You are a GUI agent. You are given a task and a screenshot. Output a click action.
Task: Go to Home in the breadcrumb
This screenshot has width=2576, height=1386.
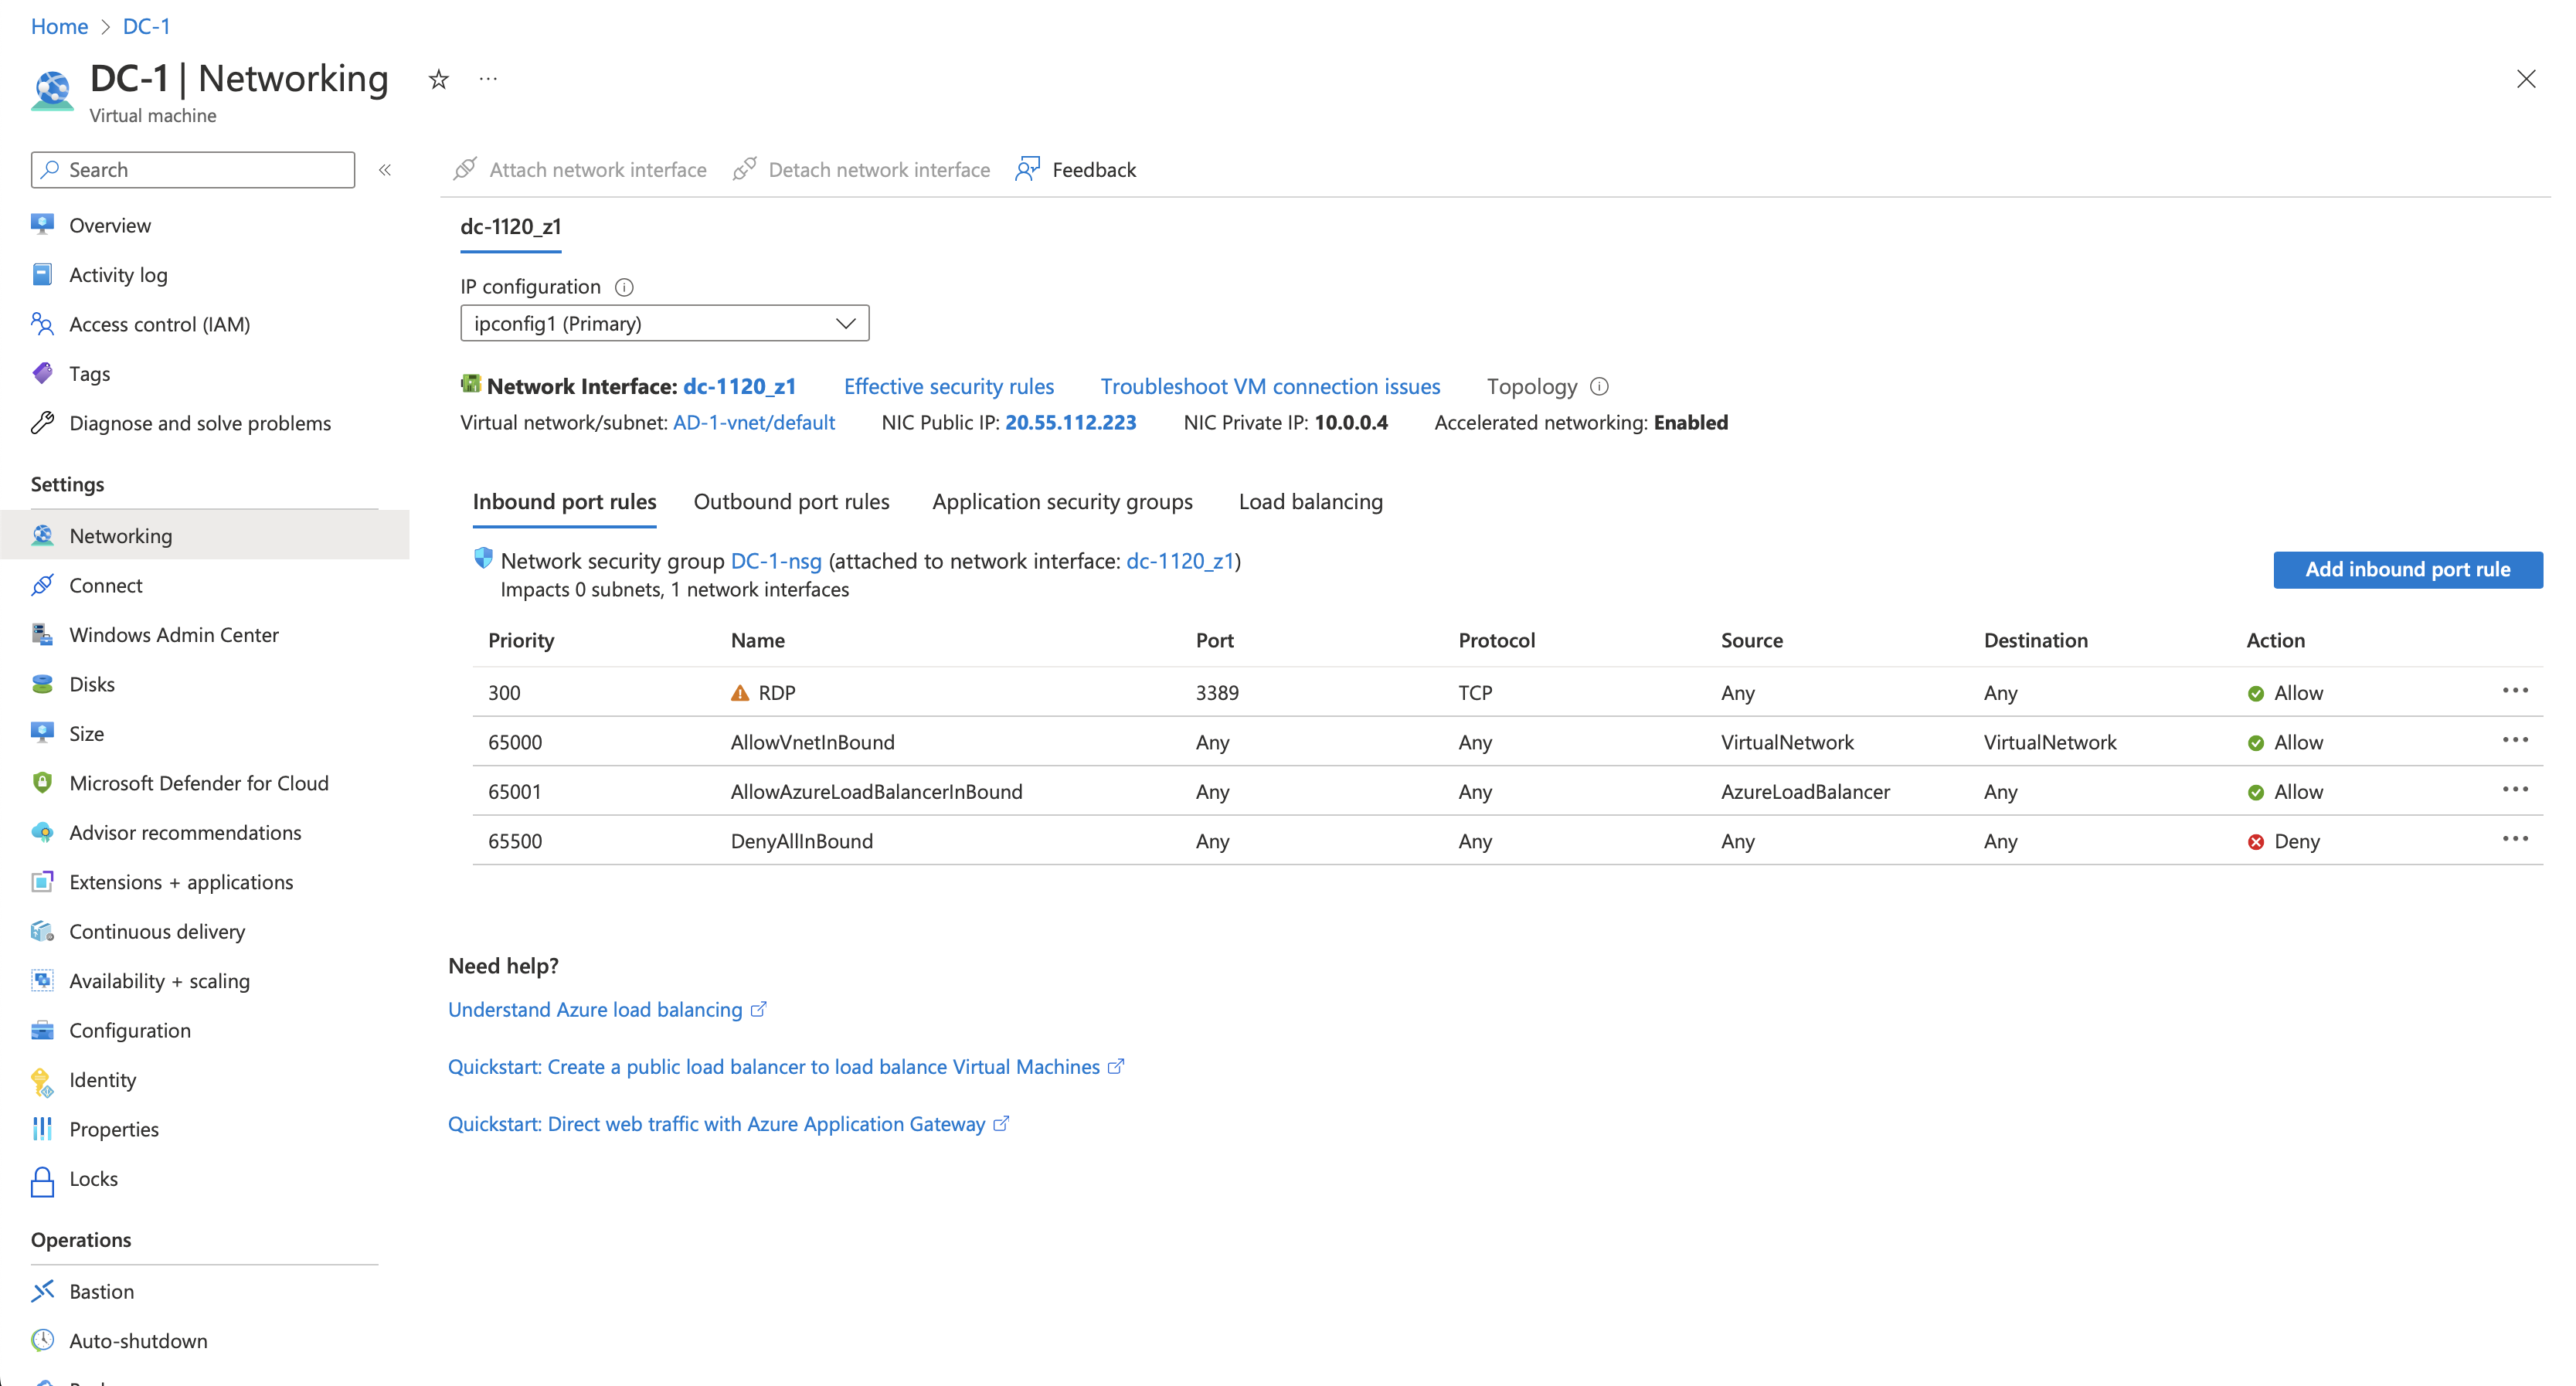point(59,26)
